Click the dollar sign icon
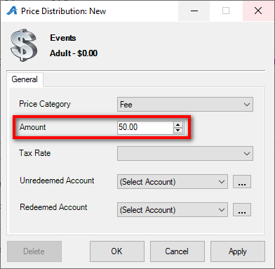This screenshot has height=269, width=275. tap(24, 45)
